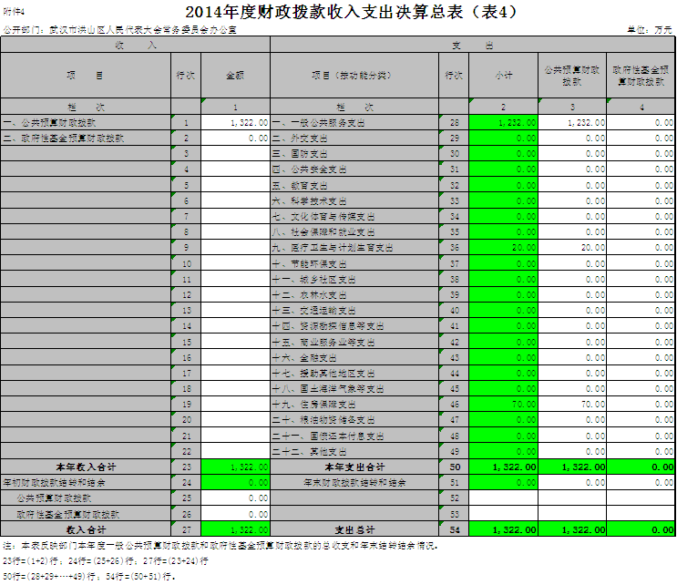Select the green 20.00 subtotal cell

coord(504,247)
